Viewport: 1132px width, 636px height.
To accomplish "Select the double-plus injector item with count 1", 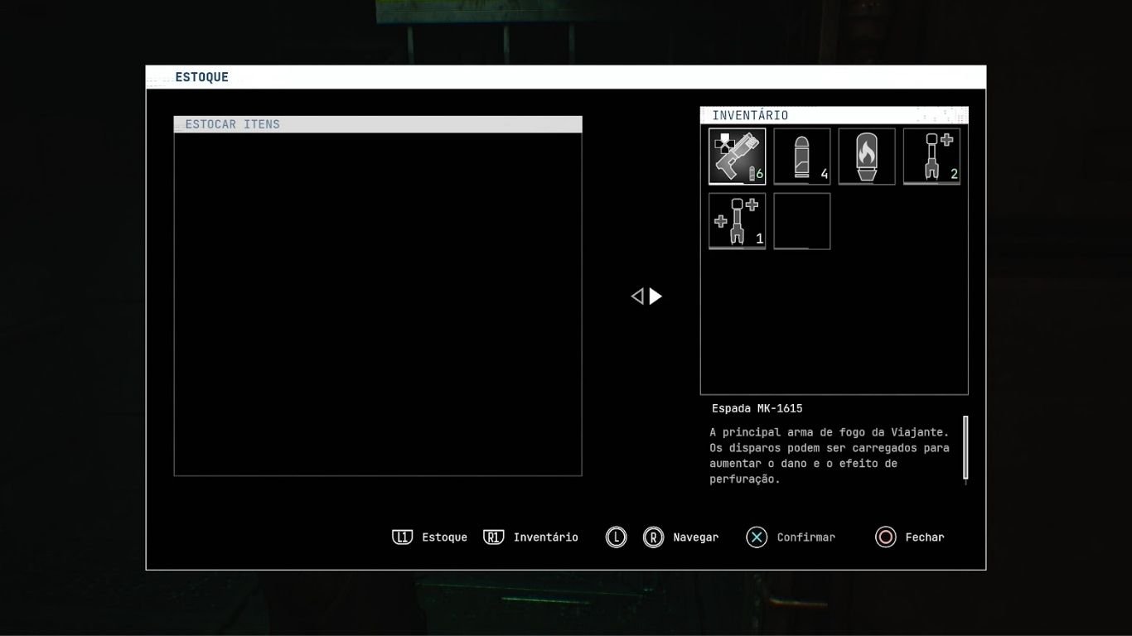I will click(x=738, y=221).
